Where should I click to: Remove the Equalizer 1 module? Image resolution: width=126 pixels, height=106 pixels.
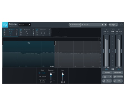point(33,30)
